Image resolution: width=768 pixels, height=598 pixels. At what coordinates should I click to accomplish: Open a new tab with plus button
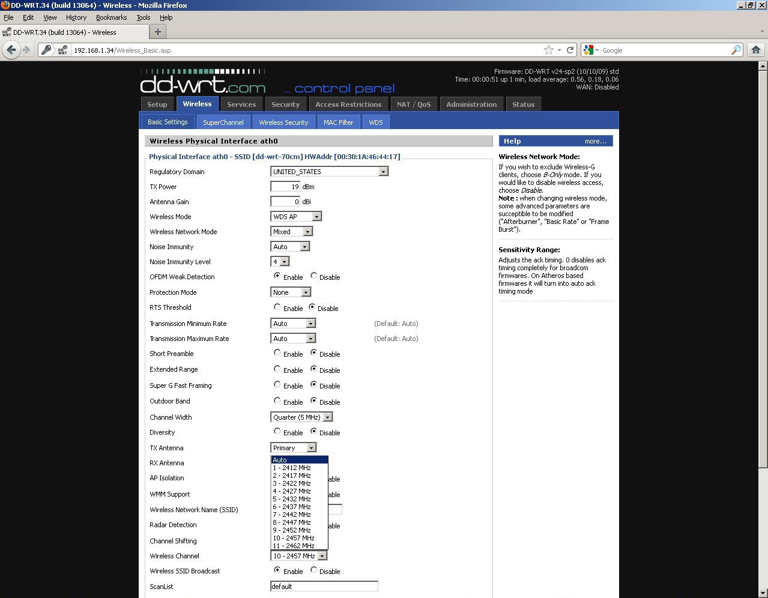point(158,32)
